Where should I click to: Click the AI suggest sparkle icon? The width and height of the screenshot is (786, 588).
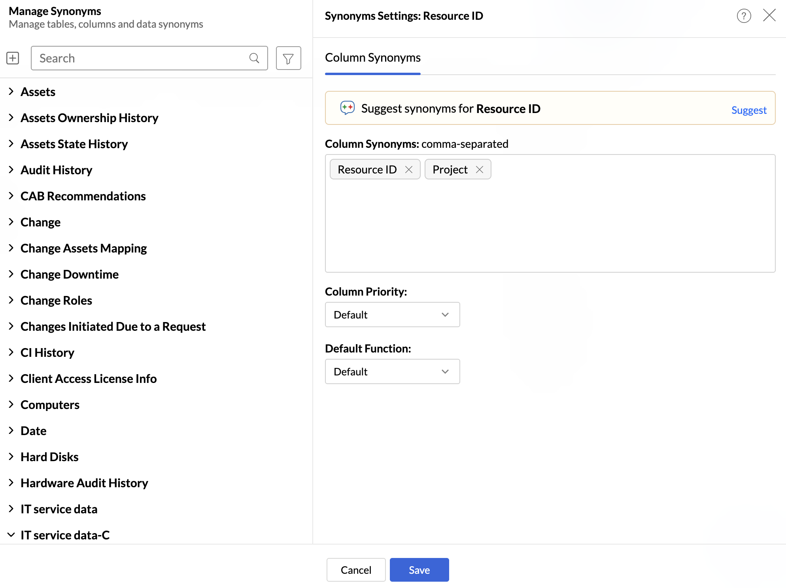(347, 108)
